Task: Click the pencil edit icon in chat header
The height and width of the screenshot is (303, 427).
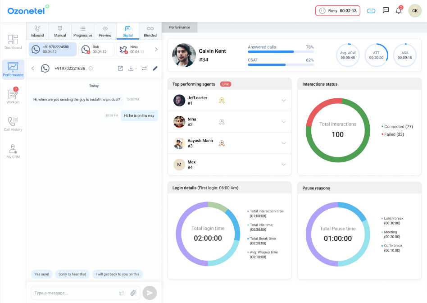Action: (x=155, y=69)
